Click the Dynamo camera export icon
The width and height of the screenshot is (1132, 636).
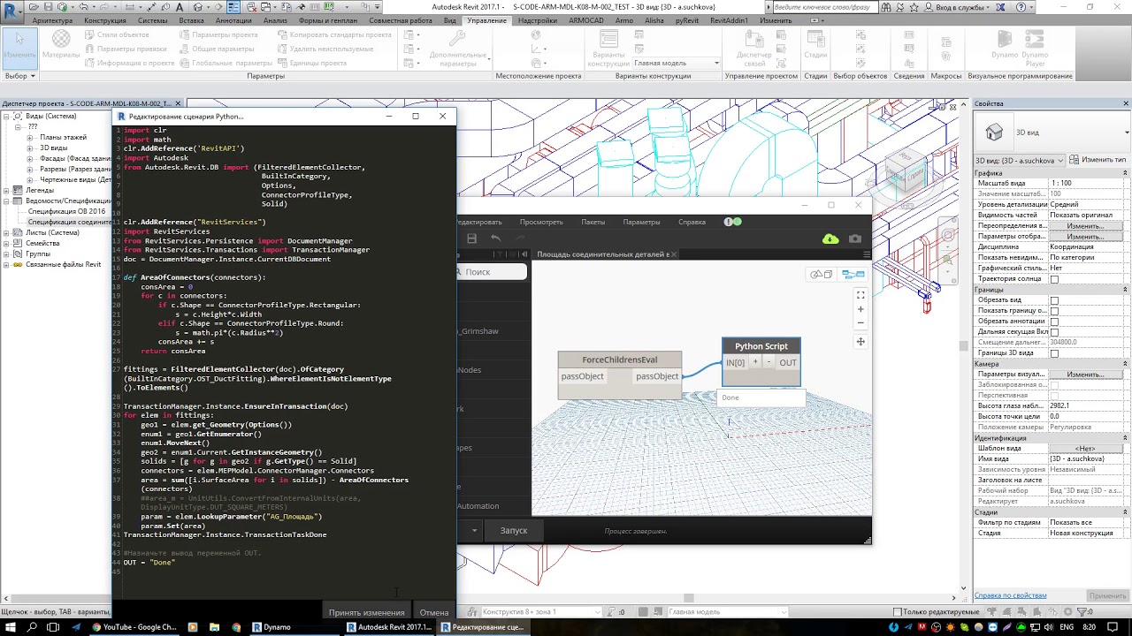tap(854, 238)
